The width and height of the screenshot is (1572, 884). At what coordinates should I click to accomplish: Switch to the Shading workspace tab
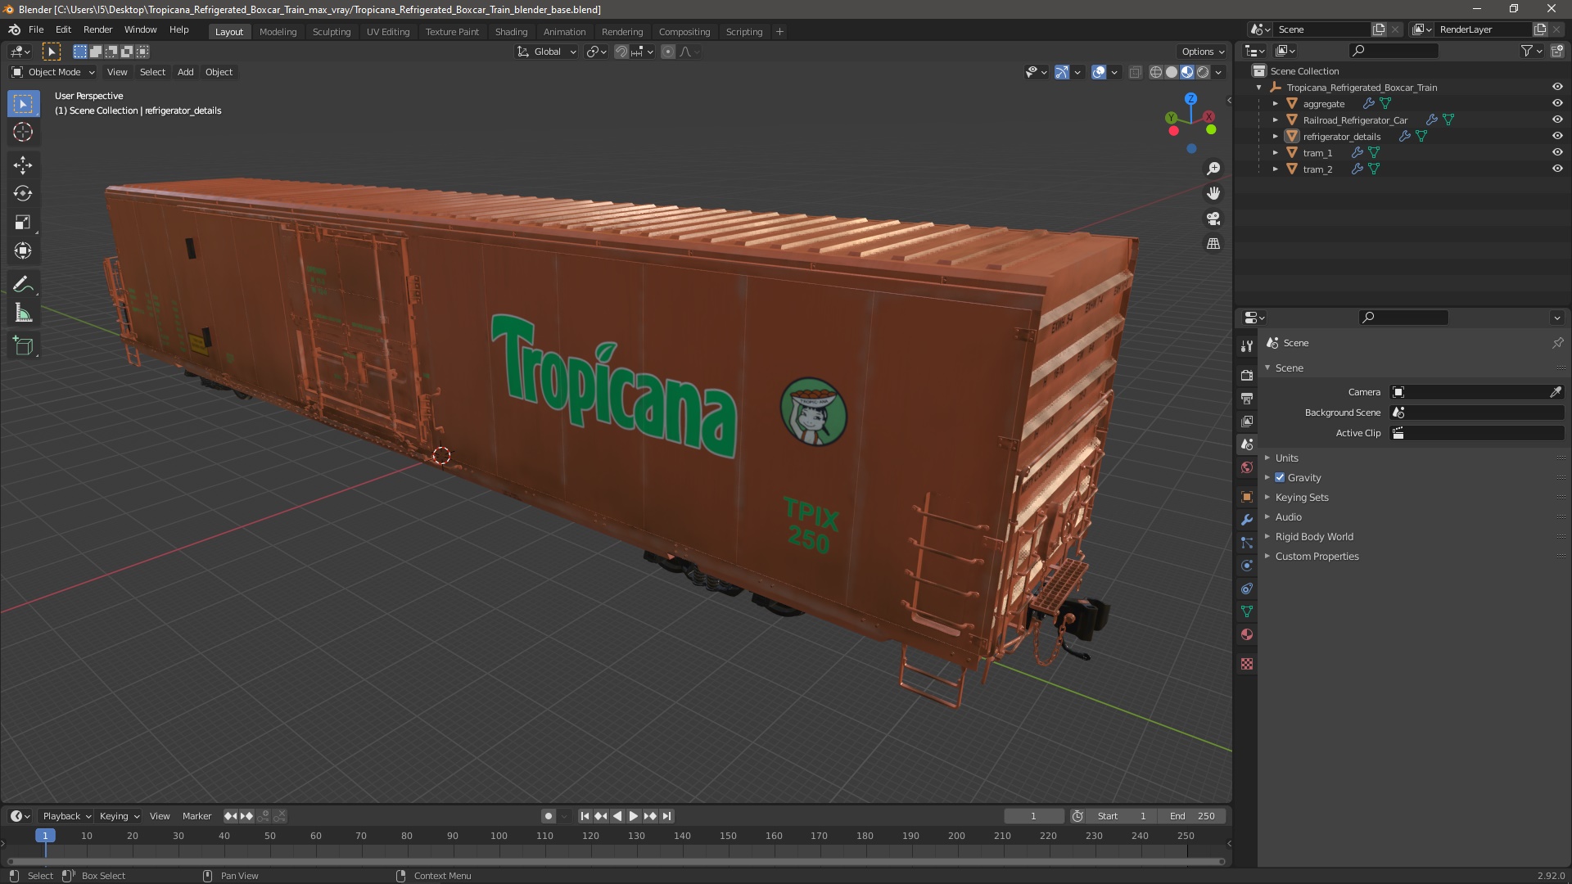pos(511,32)
